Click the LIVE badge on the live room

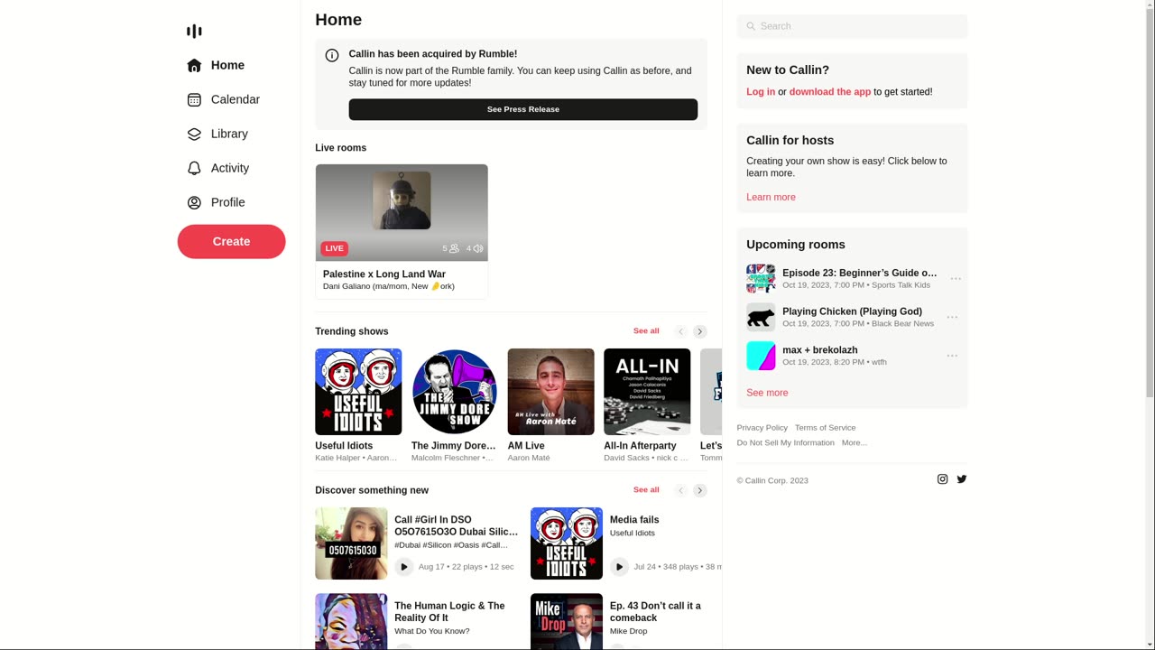pos(334,248)
